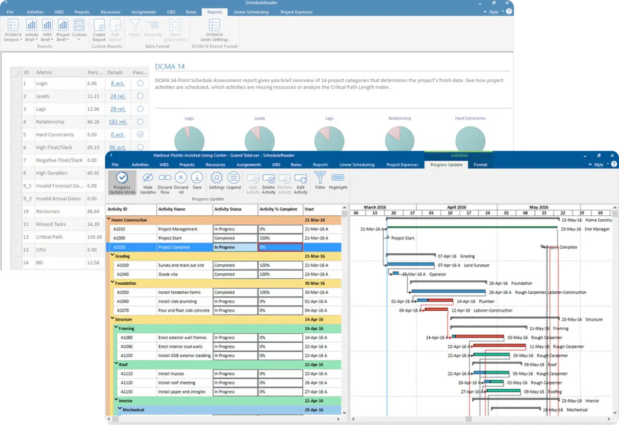Image resolution: width=619 pixels, height=425 pixels.
Task: Open Linear Scheduling tab in back window
Action: coord(251,12)
